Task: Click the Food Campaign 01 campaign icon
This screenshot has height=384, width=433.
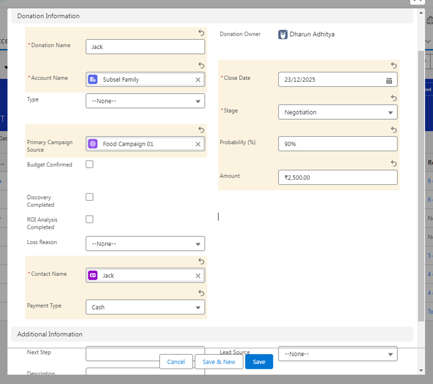Action: [93, 144]
